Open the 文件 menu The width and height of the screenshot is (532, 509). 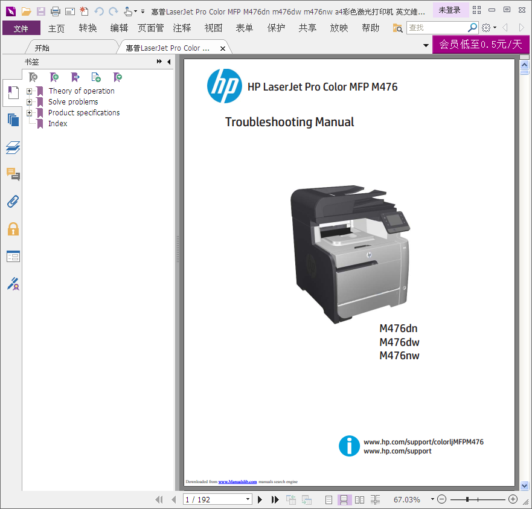click(21, 28)
